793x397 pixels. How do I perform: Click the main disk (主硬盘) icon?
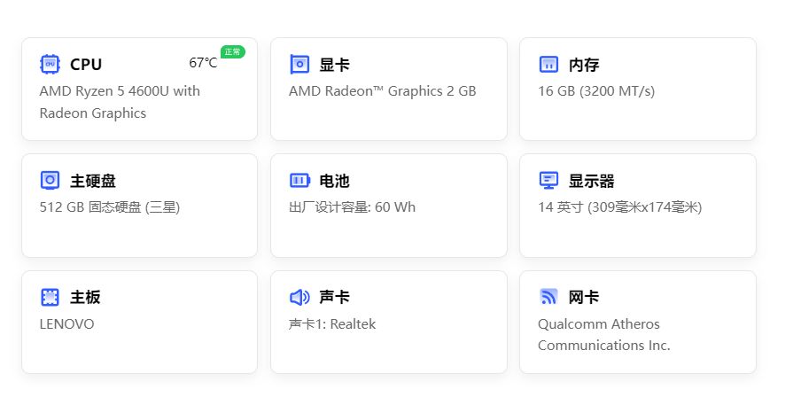click(51, 181)
